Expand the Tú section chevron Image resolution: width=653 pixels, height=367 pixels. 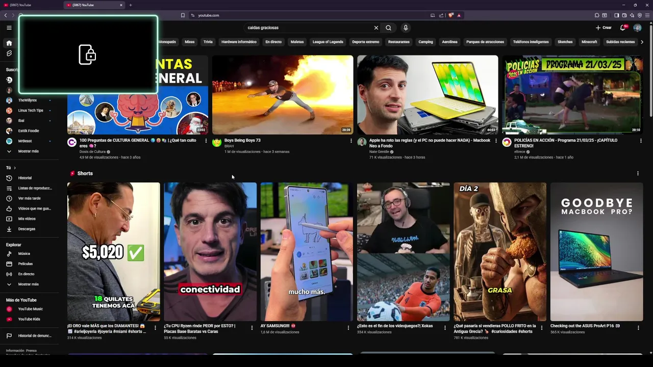pos(14,168)
